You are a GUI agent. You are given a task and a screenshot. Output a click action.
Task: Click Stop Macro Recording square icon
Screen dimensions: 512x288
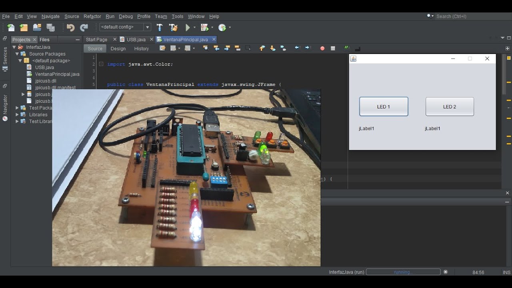333,48
